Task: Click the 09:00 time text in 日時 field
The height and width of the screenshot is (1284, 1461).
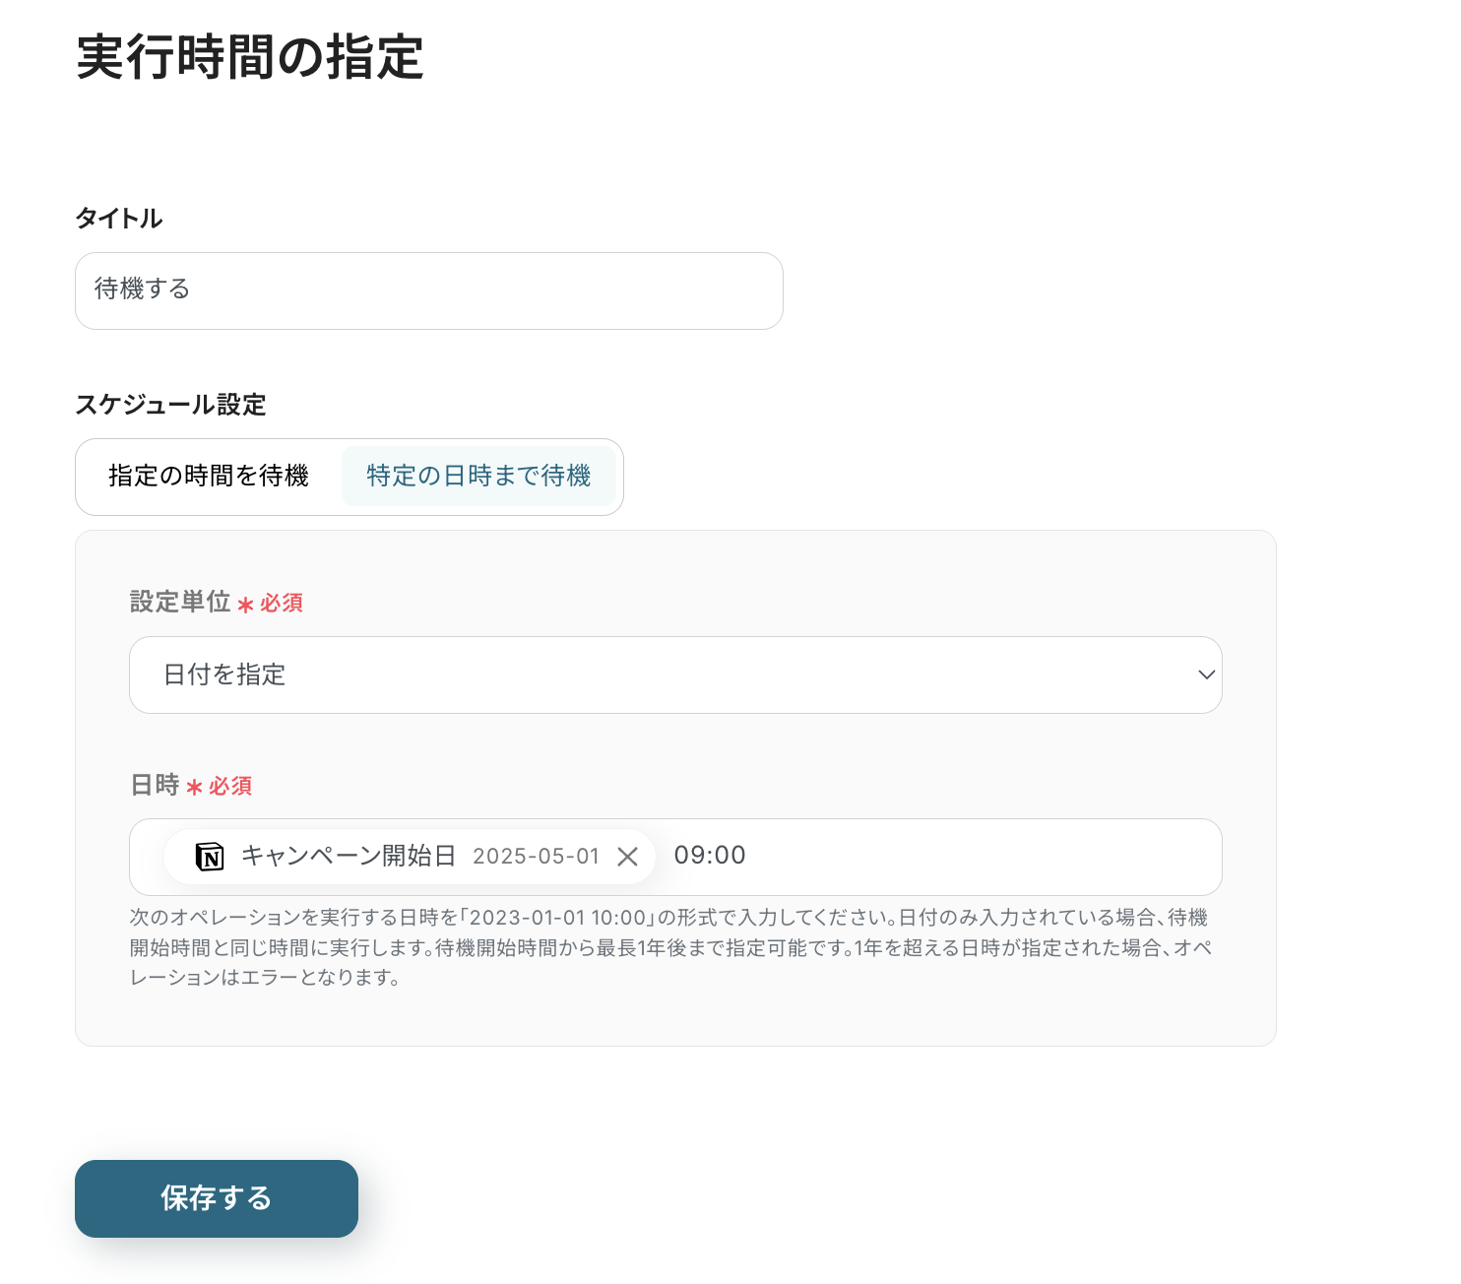Action: click(710, 856)
